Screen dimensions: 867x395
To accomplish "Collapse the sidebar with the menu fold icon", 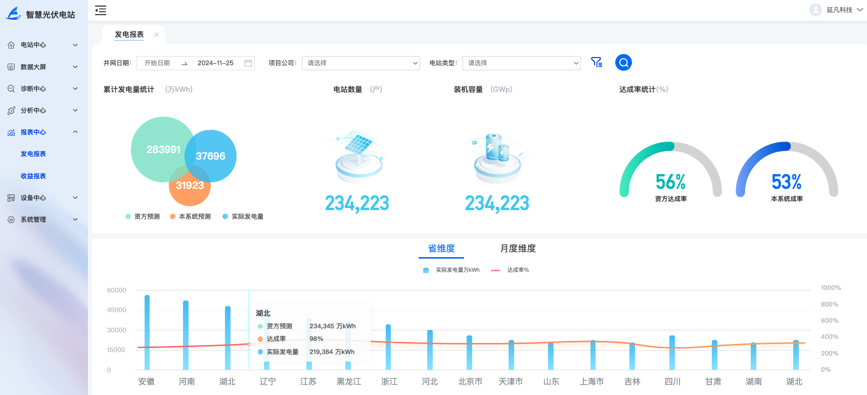I will pyautogui.click(x=101, y=10).
